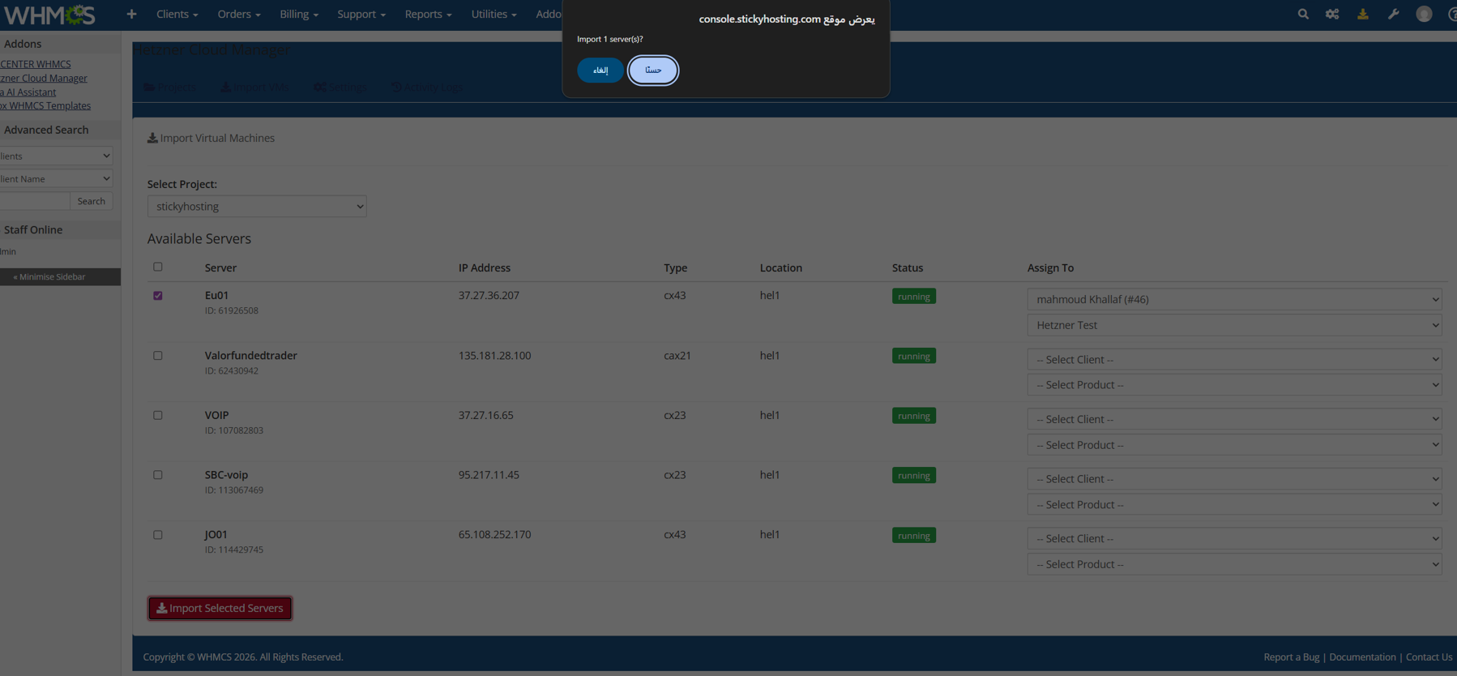Open Select Client dropdown for SBC-voip
The image size is (1457, 676).
point(1234,479)
